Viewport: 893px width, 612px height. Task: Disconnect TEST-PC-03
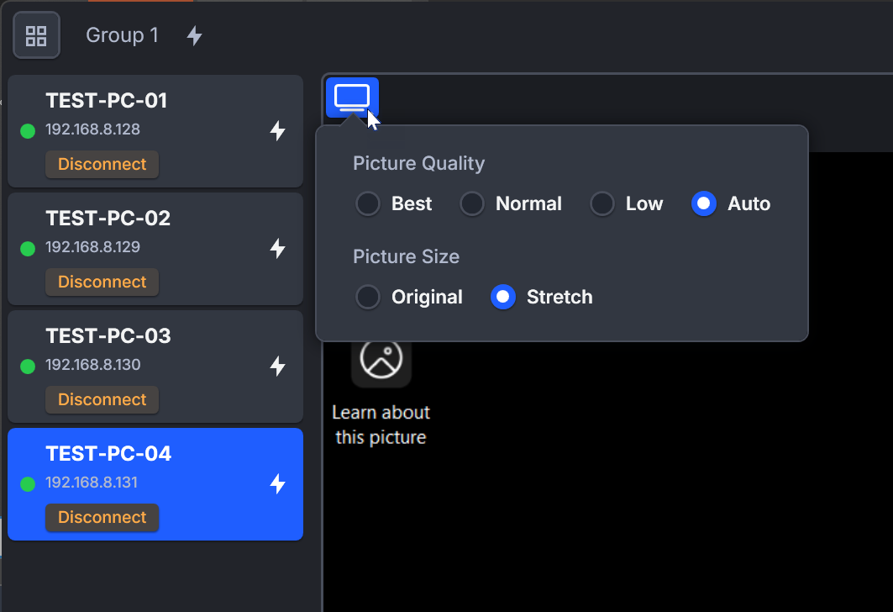pyautogui.click(x=102, y=399)
